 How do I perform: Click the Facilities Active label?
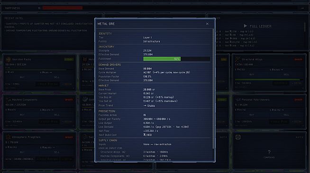(x=108, y=115)
